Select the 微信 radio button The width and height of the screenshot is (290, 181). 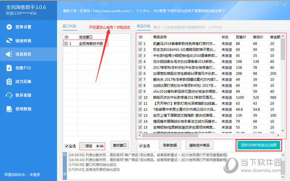tap(83, 146)
